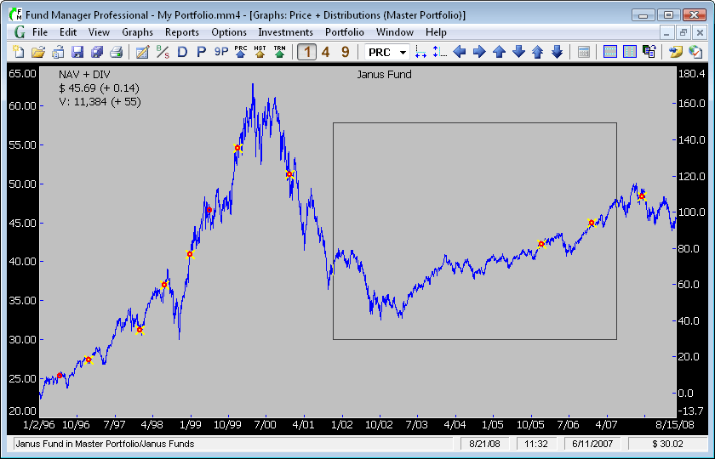
Task: Click the horizontal axis scale icon
Action: point(420,52)
